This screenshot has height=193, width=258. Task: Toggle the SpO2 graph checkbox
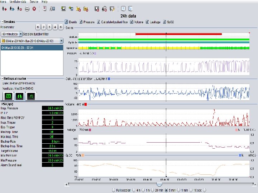[164, 22]
